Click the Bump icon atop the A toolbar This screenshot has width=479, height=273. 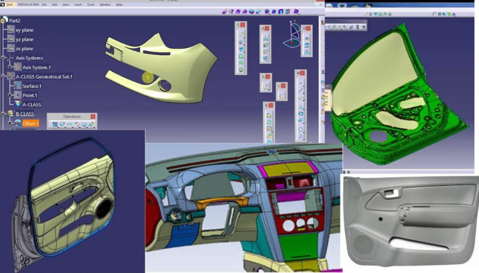point(266,39)
